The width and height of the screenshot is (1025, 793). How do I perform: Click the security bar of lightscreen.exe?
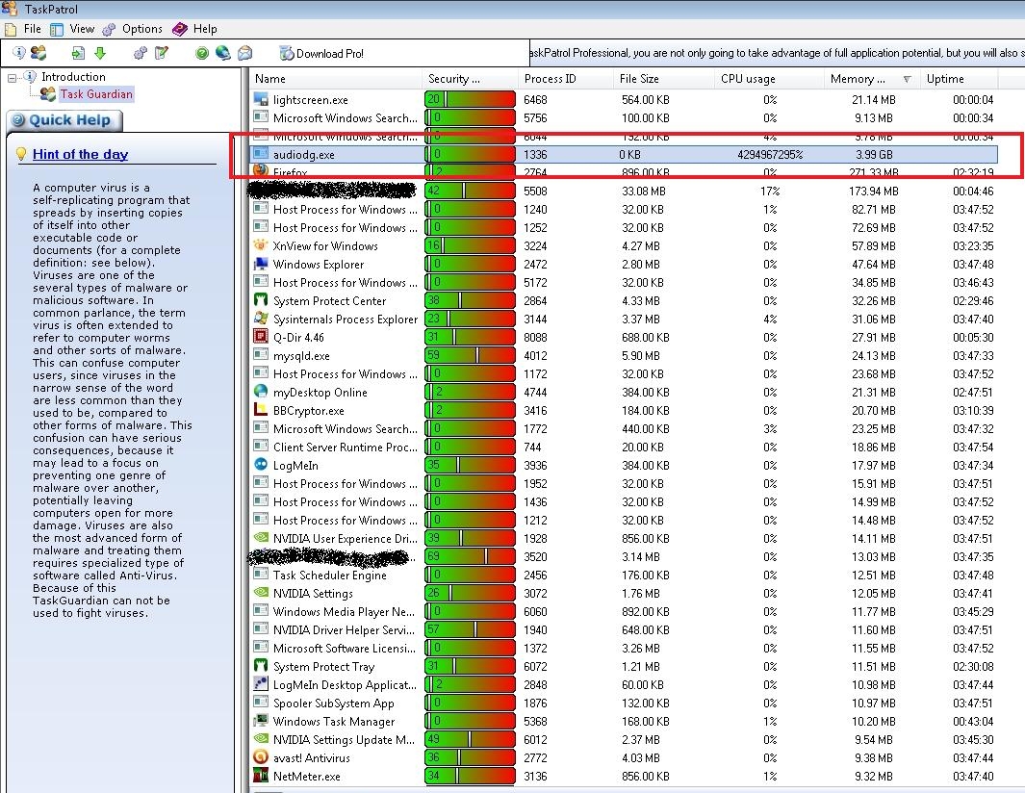tap(470, 99)
